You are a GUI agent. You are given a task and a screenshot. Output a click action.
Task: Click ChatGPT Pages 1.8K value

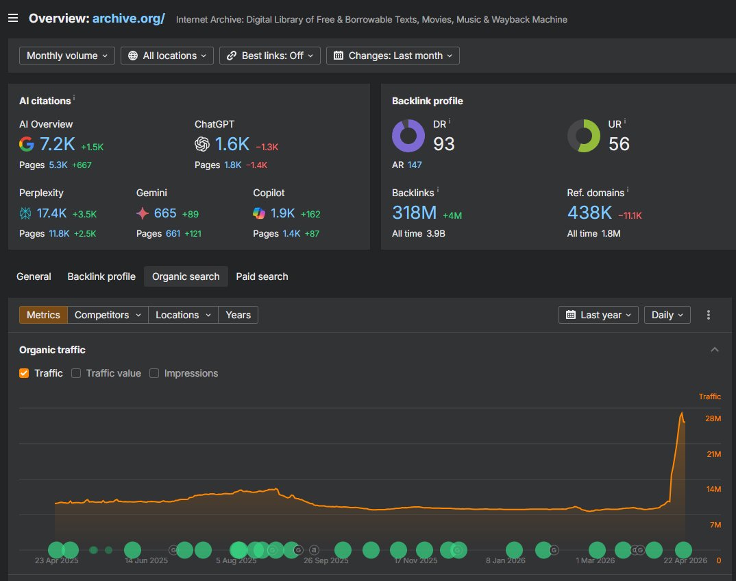pyautogui.click(x=233, y=165)
